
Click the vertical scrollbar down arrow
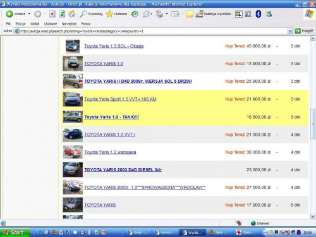click(x=313, y=216)
